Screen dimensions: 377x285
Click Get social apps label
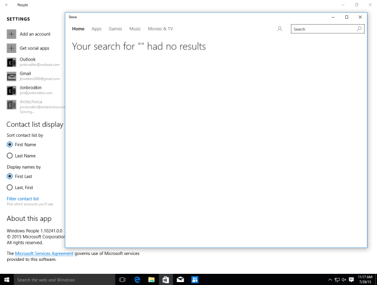coord(34,48)
